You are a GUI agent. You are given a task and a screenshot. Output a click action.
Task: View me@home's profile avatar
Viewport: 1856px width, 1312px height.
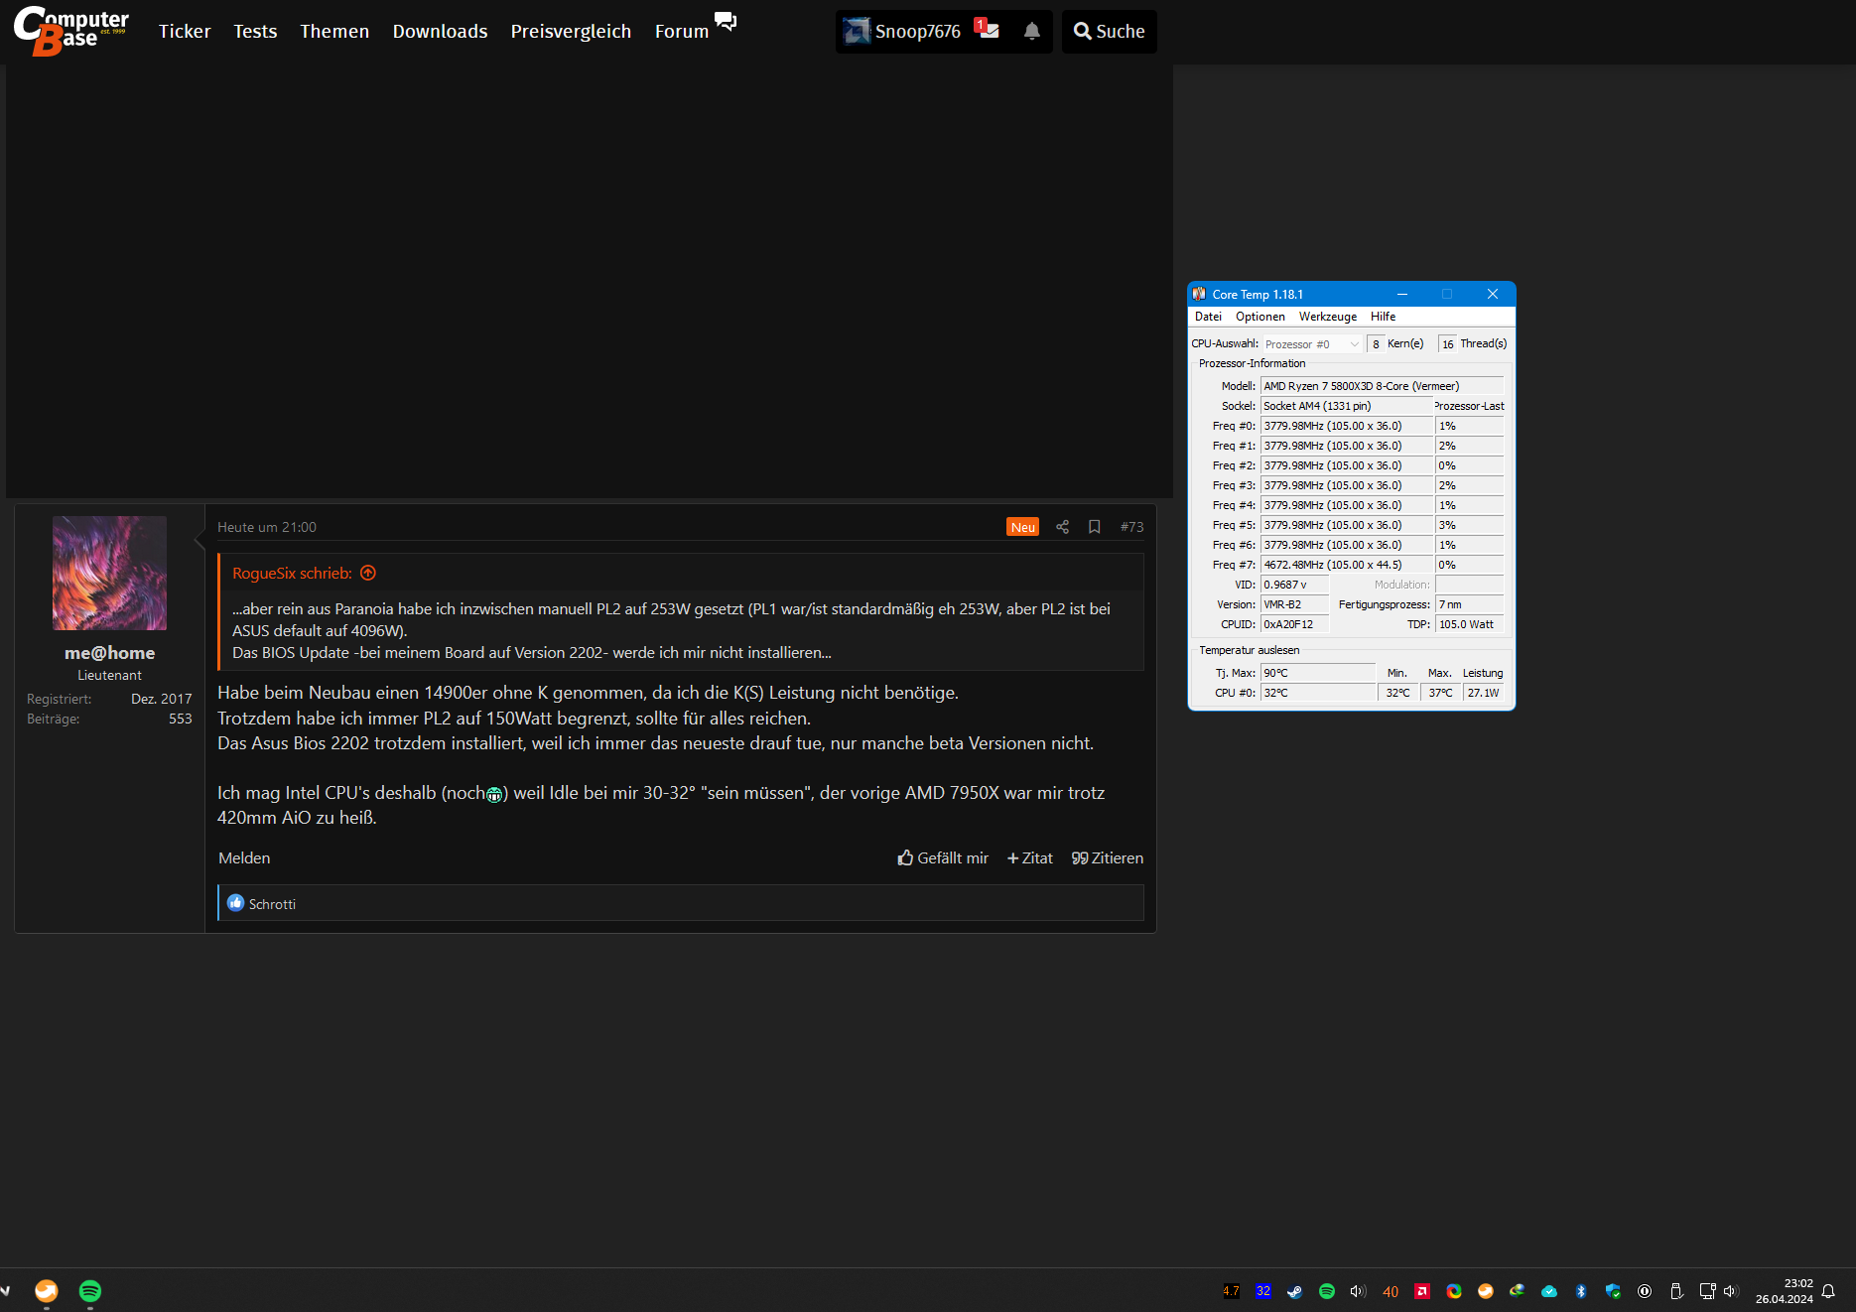[x=109, y=573]
